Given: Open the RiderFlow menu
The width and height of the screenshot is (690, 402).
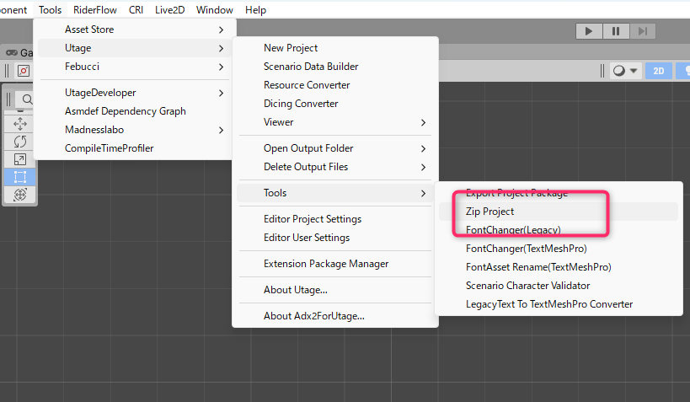Looking at the screenshot, I should (x=94, y=10).
